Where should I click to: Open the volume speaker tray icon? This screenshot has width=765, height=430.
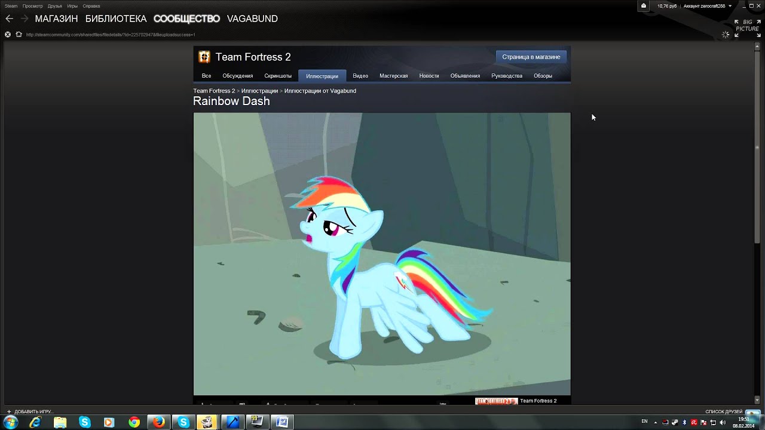pyautogui.click(x=723, y=422)
